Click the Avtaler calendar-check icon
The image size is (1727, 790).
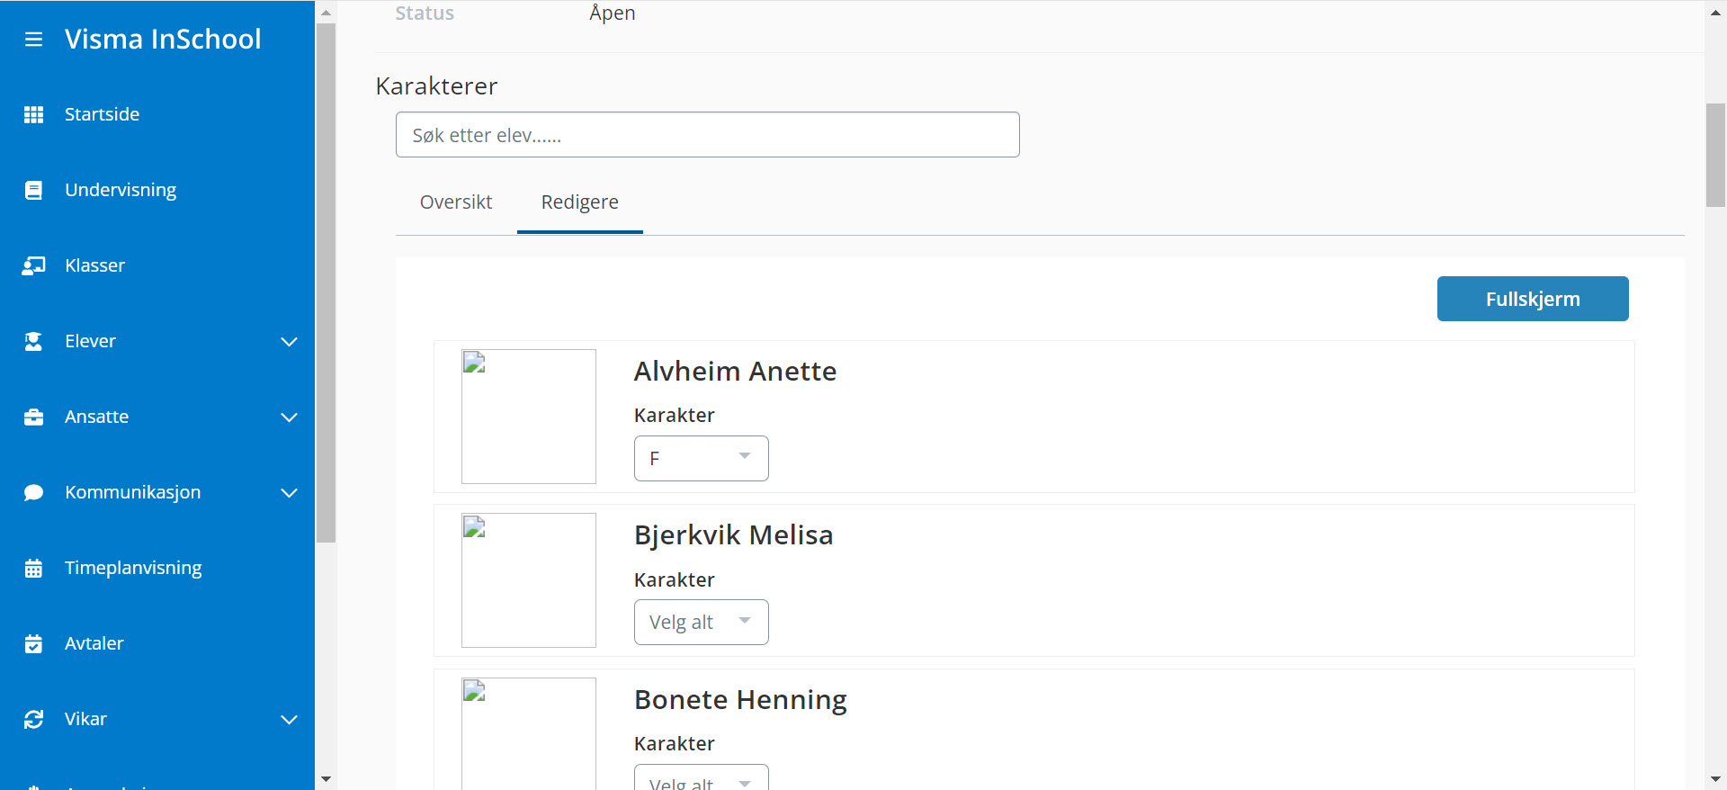(x=33, y=643)
